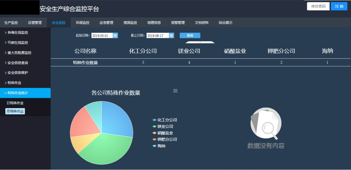Toggle 钾肥分公司 legend series visibility
The image size is (351, 170).
coord(165,139)
